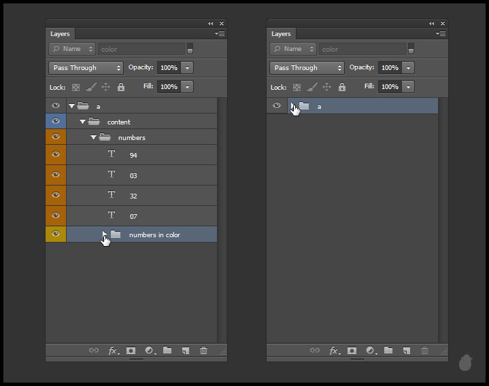Click new layer icon in right panel
The image size is (489, 386).
406,351
